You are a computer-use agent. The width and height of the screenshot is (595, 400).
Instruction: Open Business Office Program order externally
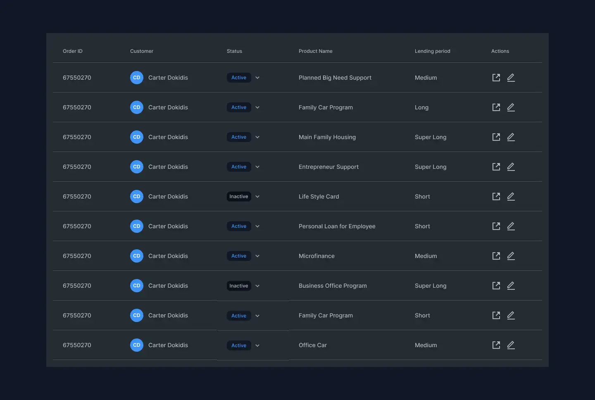click(x=496, y=286)
